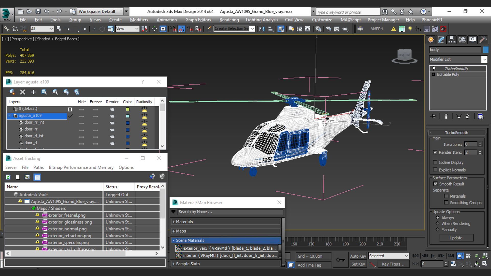Open the View reference coordinate dropdown
Screen dimensions: 491x276
pos(127,29)
